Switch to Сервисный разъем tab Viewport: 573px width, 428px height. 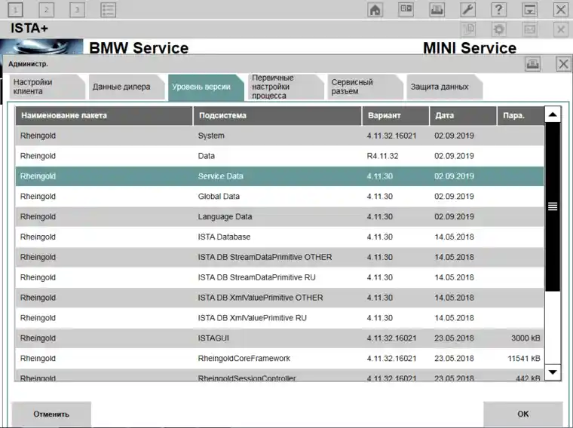coord(365,87)
